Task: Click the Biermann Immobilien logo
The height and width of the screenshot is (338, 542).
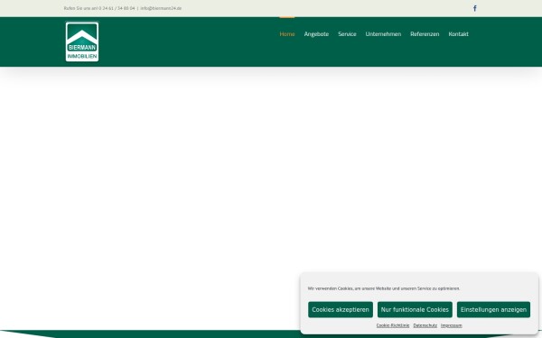Action: 82,41
